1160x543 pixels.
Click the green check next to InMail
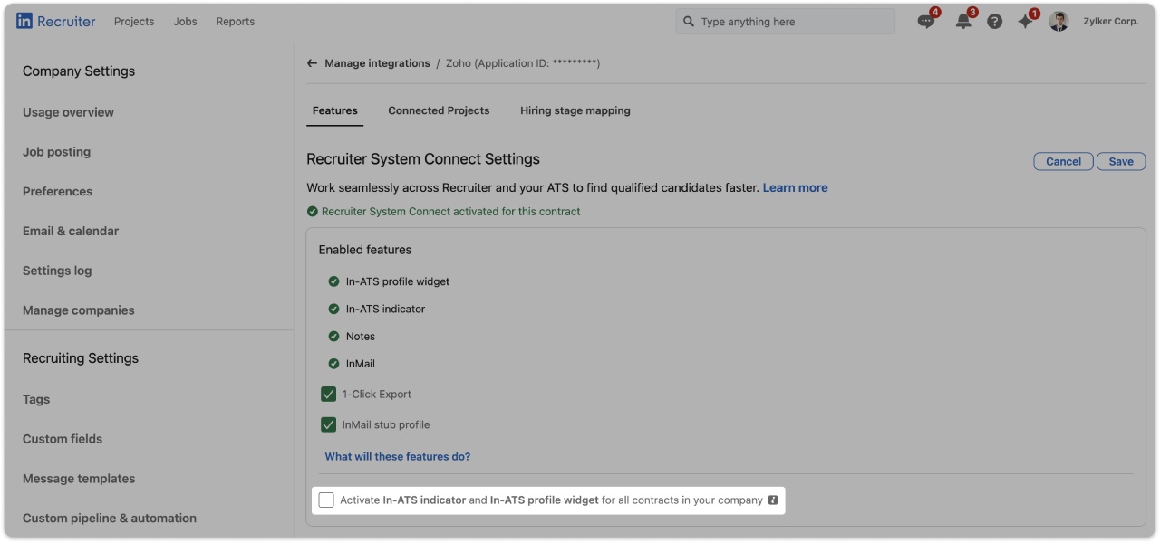pos(333,363)
